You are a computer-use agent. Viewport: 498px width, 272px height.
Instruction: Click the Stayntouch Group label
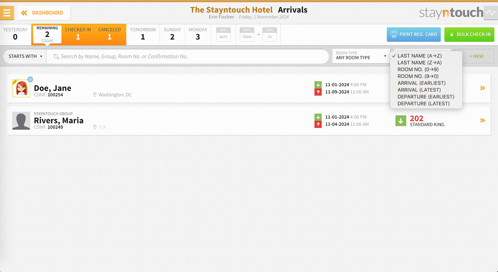point(53,114)
